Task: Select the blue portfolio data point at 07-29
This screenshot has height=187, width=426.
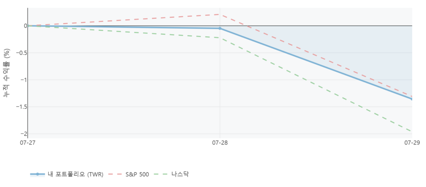Action: point(411,99)
